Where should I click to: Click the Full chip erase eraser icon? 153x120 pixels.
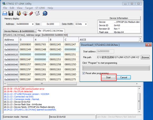click(x=31, y=13)
